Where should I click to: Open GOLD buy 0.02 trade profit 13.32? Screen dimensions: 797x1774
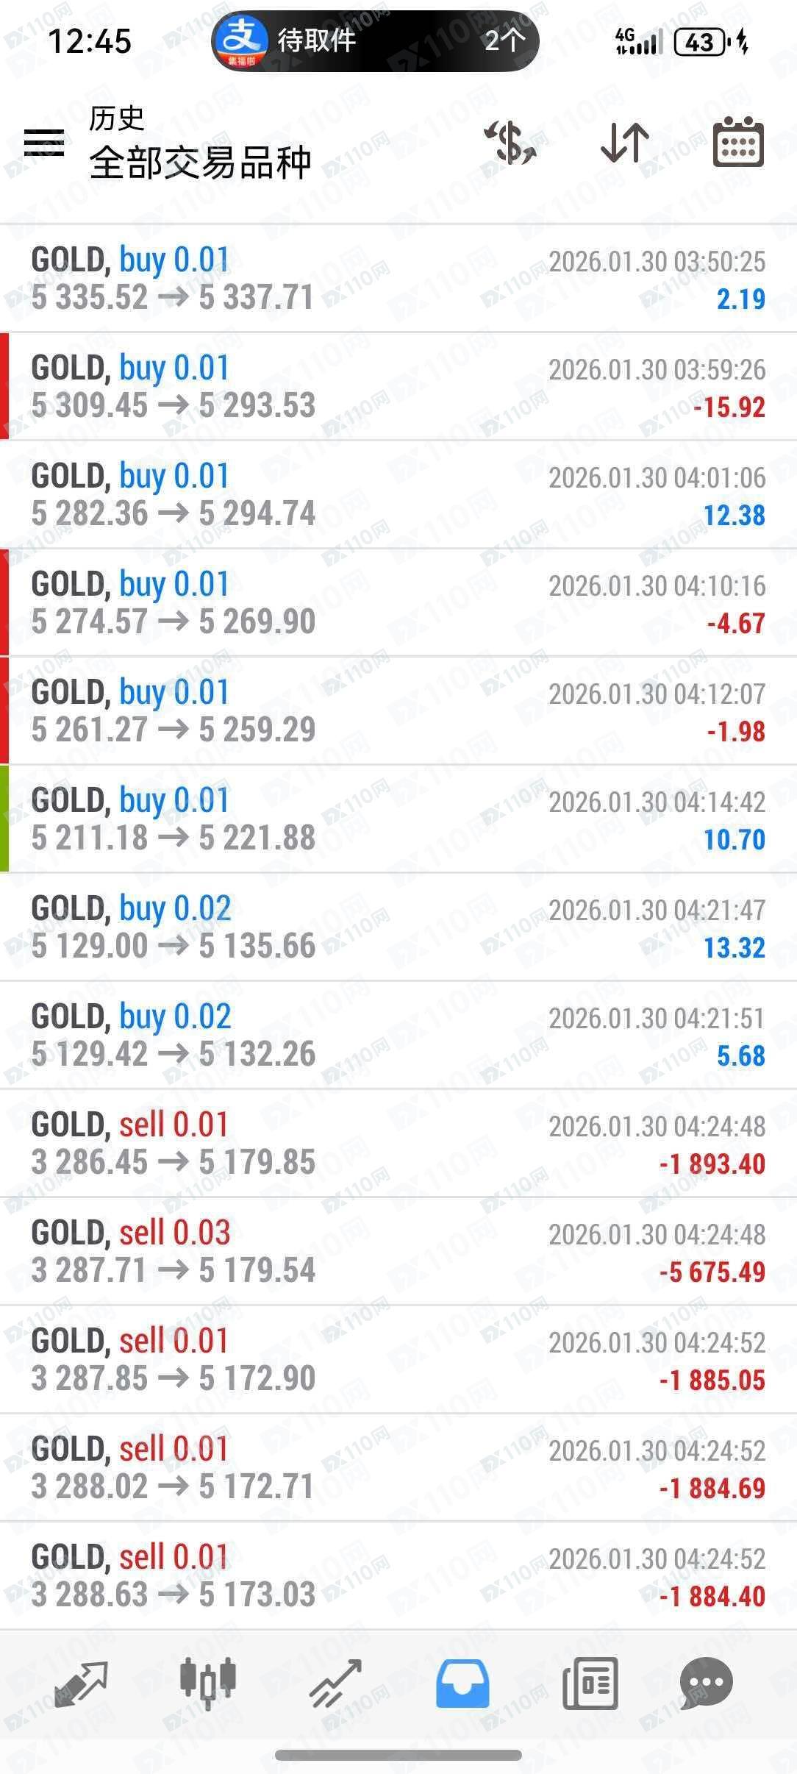pyautogui.click(x=397, y=927)
